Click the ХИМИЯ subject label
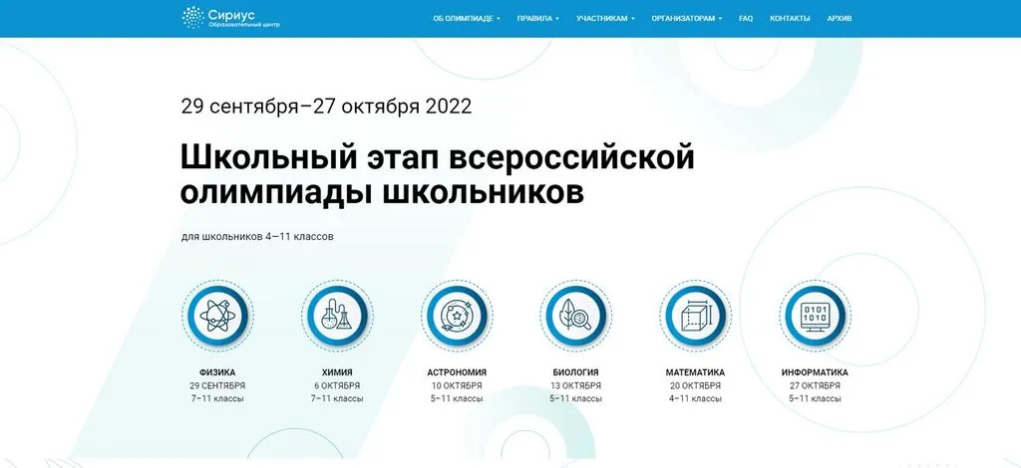 point(337,372)
